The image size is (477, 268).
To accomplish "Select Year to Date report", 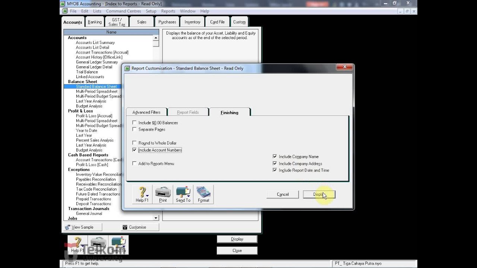I will click(x=86, y=130).
